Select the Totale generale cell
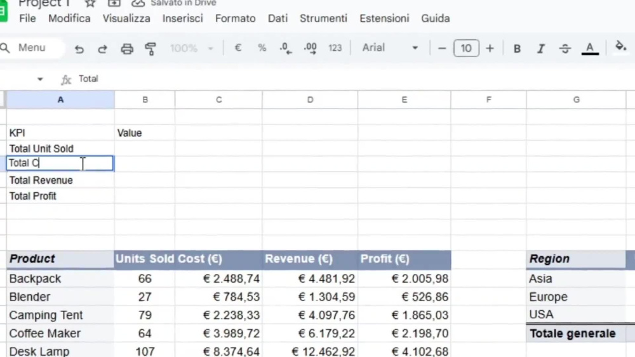635x357 pixels. pos(576,334)
